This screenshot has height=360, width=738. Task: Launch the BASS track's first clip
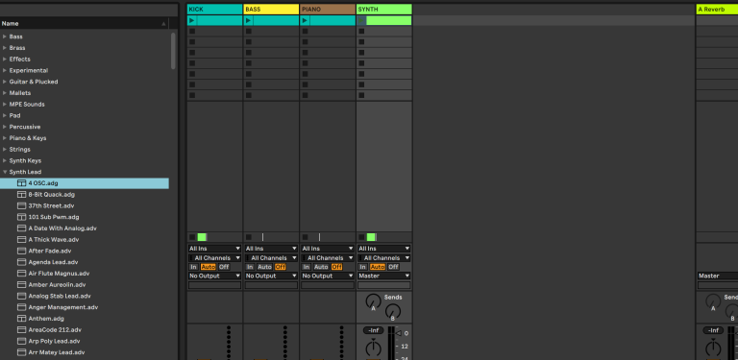[248, 20]
